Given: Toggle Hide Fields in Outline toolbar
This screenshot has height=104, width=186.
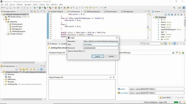Looking at the screenshot, I should point(172,15).
